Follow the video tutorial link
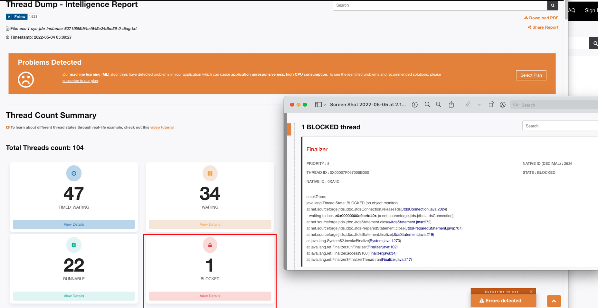 pyautogui.click(x=162, y=127)
